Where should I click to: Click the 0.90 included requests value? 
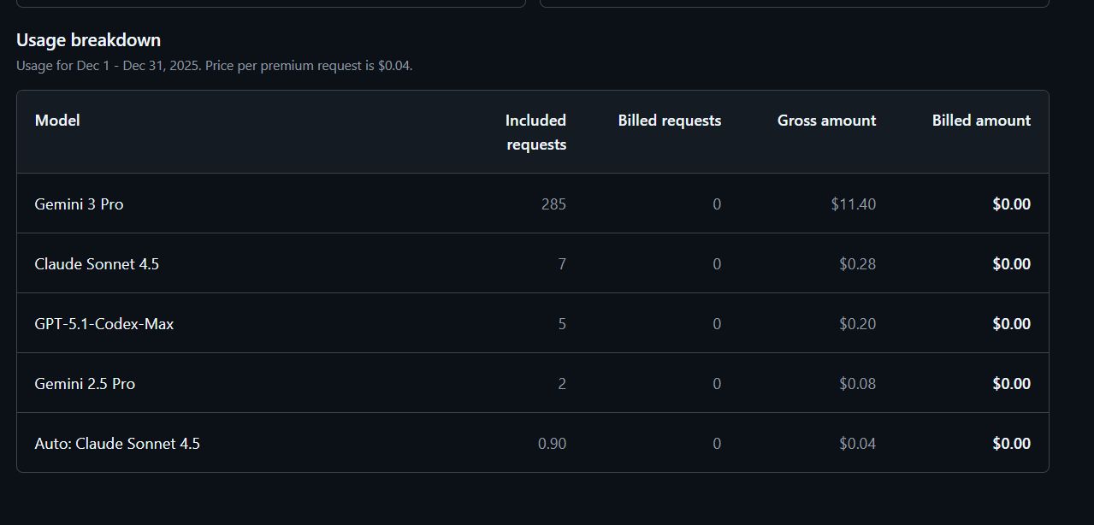pos(551,443)
